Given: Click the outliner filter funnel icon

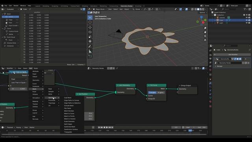Looking at the screenshot, I should click(x=245, y=9).
